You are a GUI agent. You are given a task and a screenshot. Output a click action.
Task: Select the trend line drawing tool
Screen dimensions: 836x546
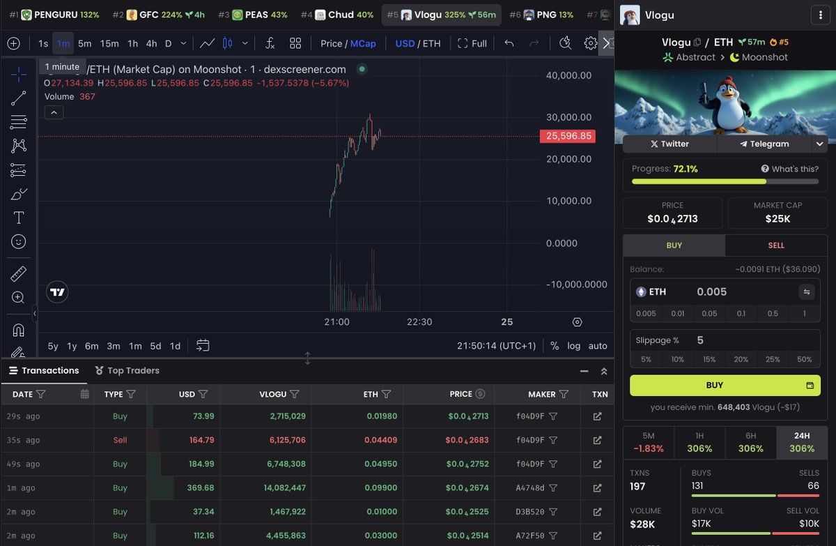pos(19,98)
